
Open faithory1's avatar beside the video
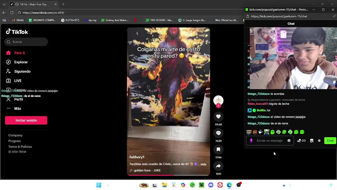click(218, 100)
